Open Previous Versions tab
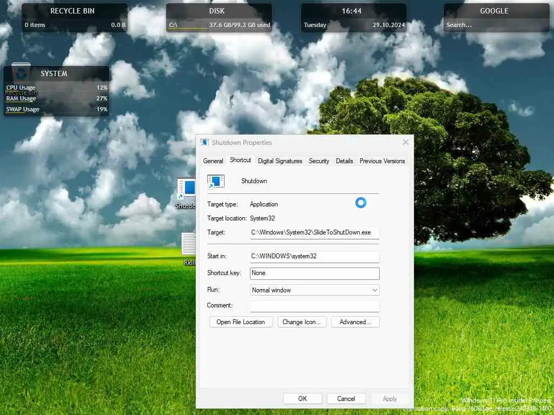 tap(382, 161)
